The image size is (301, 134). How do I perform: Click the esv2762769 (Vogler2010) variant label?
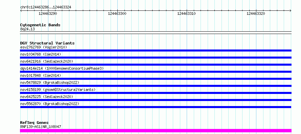tap(44, 47)
